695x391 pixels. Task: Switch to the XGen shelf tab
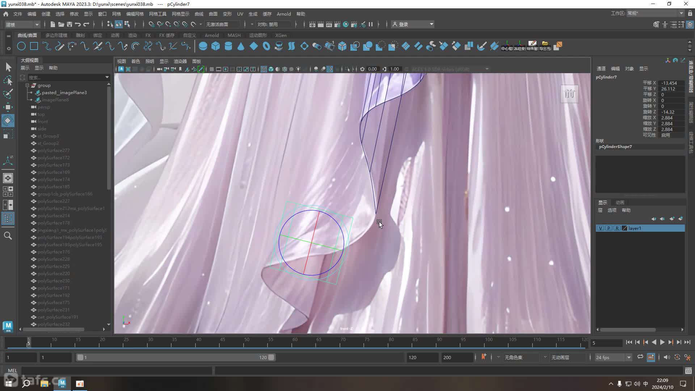(x=281, y=35)
